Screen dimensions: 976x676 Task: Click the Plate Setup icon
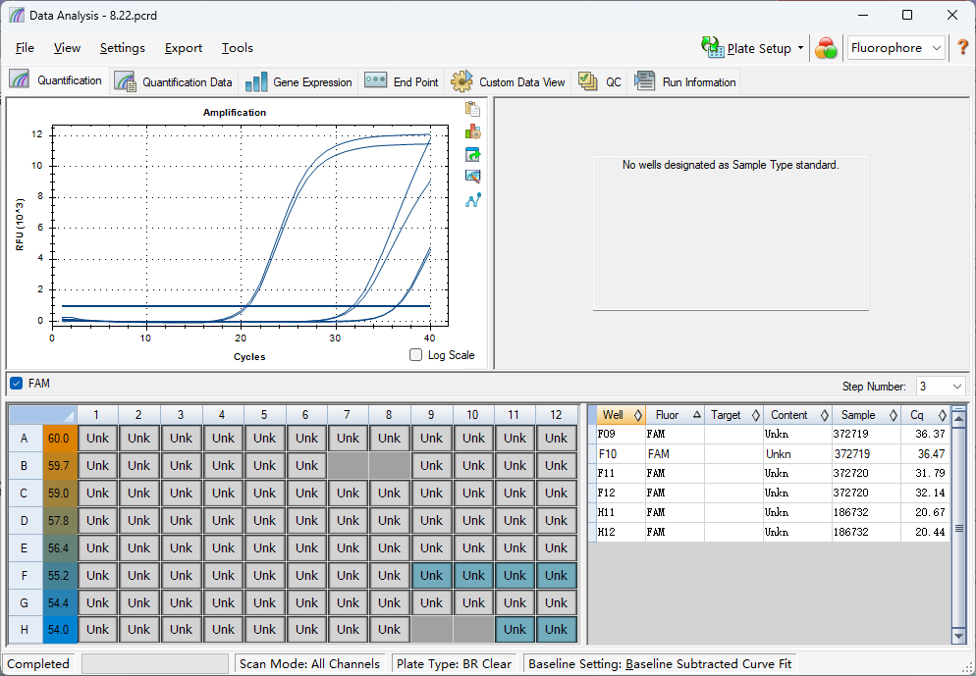712,47
